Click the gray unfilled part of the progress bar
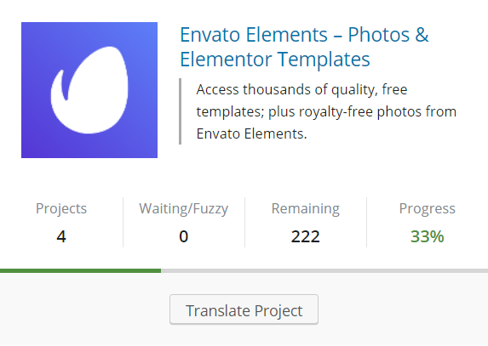Screen dimensions: 488x346 pyautogui.click(x=324, y=271)
